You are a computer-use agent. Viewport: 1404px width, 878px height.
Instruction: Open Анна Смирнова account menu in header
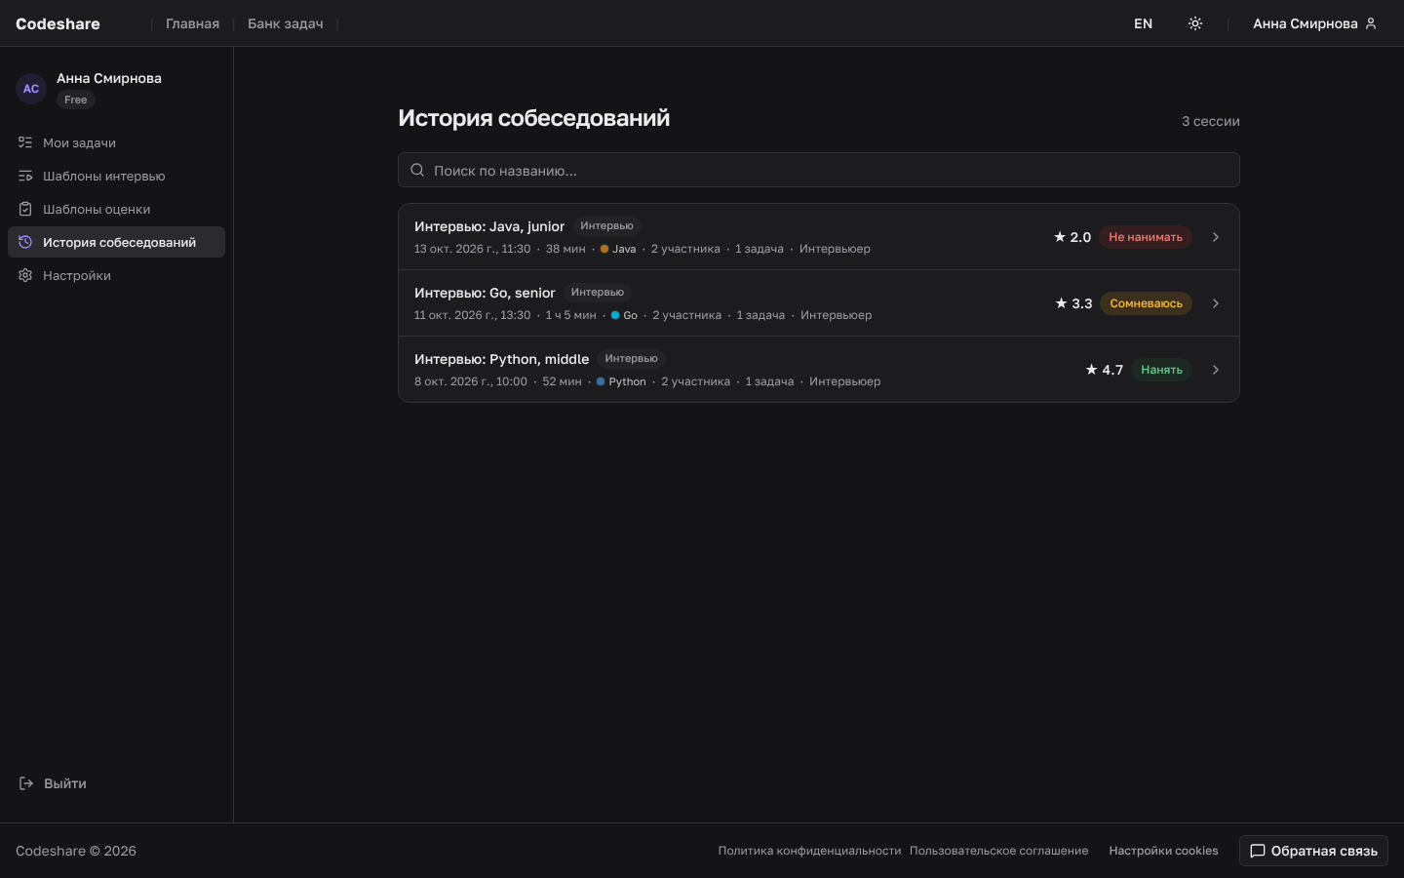pyautogui.click(x=1314, y=23)
